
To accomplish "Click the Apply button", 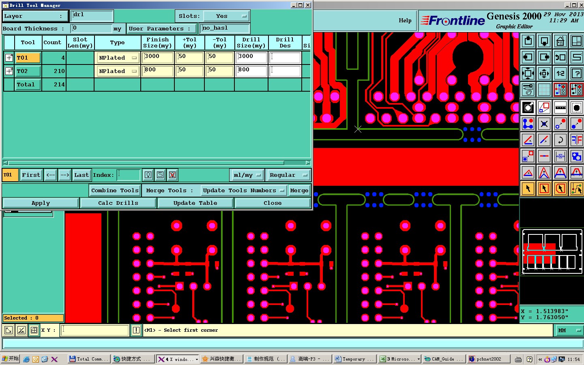I will coord(41,203).
